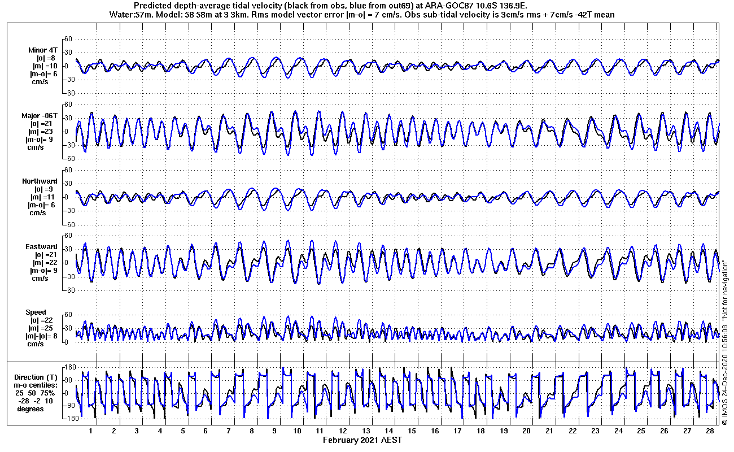
Task: Select '|m-o|= 6' in the Minor 4T panel
Action: 43,74
